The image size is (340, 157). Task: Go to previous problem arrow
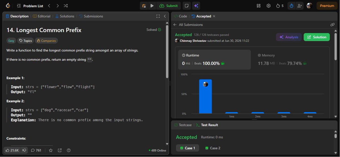49,6
